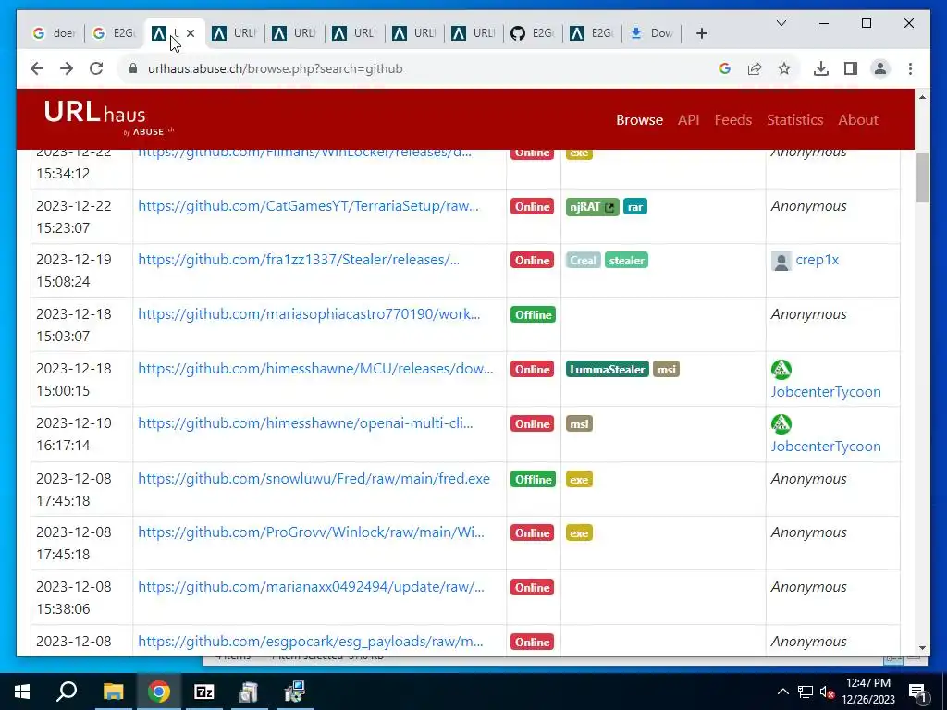Click the muted volume tray icon
Viewport: 947px width, 710px height.
[x=827, y=692]
